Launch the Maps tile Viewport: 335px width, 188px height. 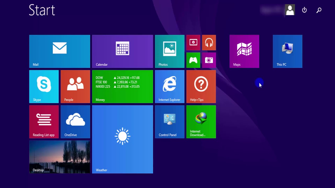point(244,51)
